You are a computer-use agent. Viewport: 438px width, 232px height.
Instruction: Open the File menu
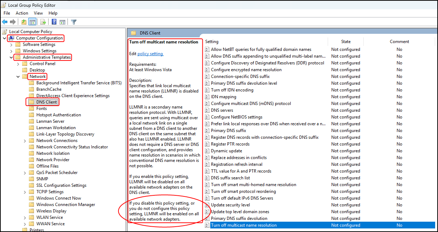(x=7, y=13)
